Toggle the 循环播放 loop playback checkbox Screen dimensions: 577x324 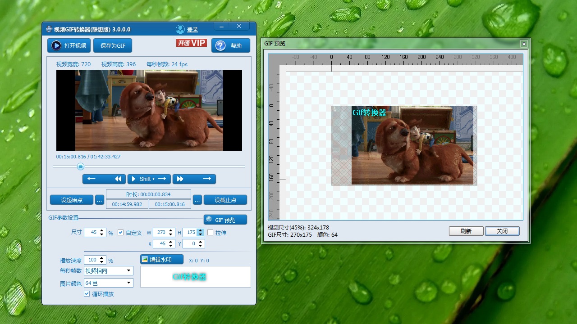point(87,294)
